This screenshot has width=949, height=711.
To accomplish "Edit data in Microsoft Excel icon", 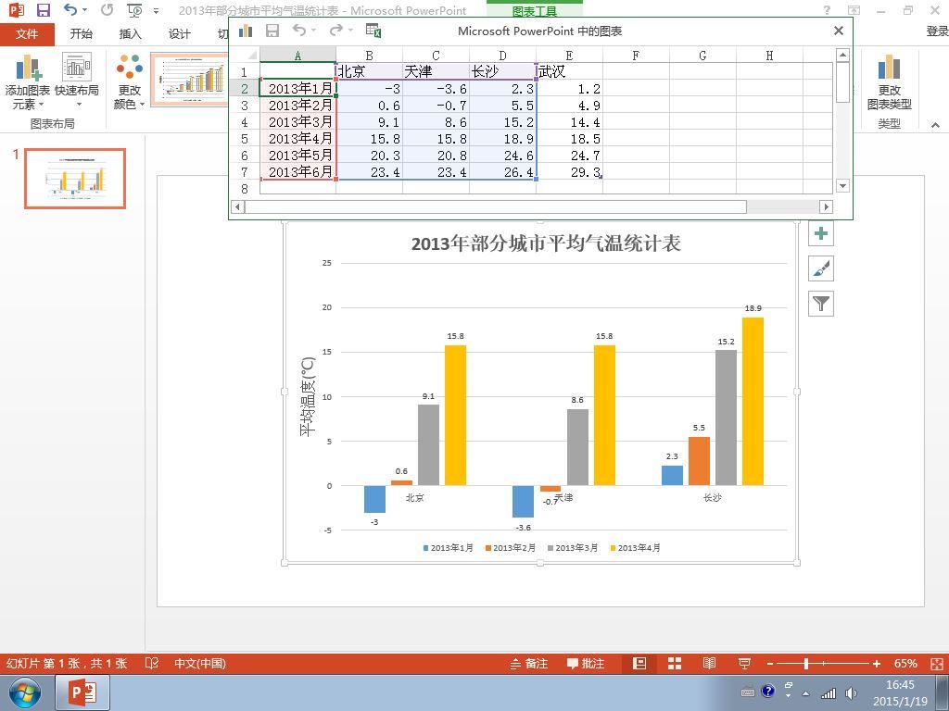I will [x=373, y=31].
